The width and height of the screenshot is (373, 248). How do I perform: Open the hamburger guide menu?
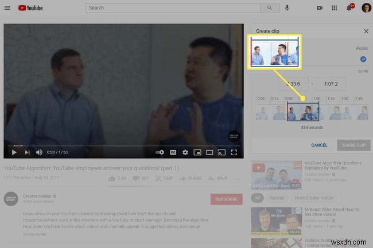pos(7,8)
